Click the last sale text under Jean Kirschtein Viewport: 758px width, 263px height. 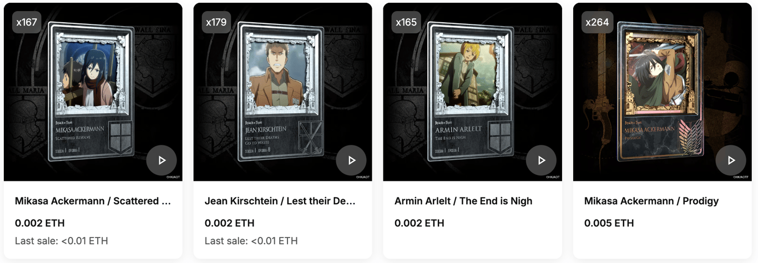tap(251, 241)
